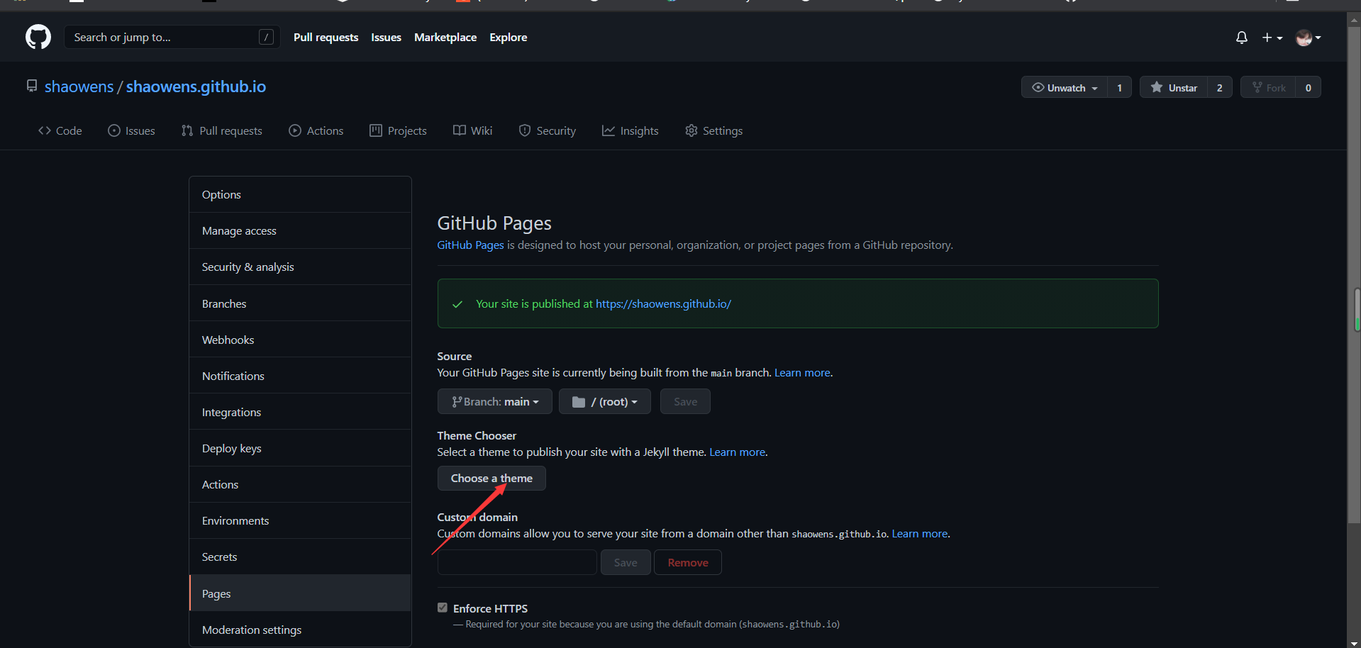Open Secrets settings
Image resolution: width=1361 pixels, height=648 pixels.
click(300, 557)
